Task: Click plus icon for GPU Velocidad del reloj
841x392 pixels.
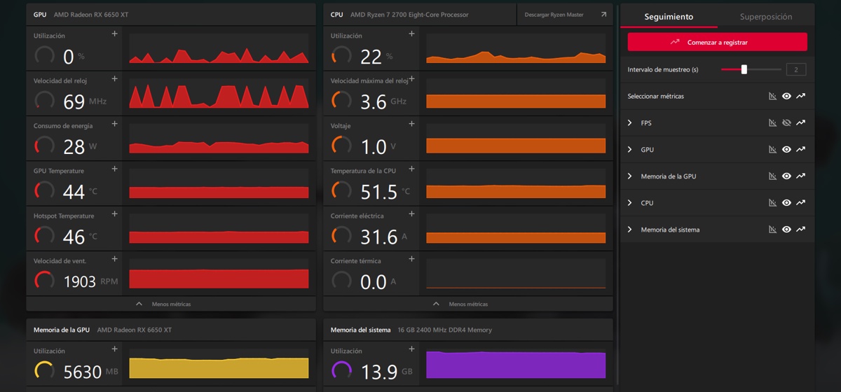Action: (x=115, y=78)
